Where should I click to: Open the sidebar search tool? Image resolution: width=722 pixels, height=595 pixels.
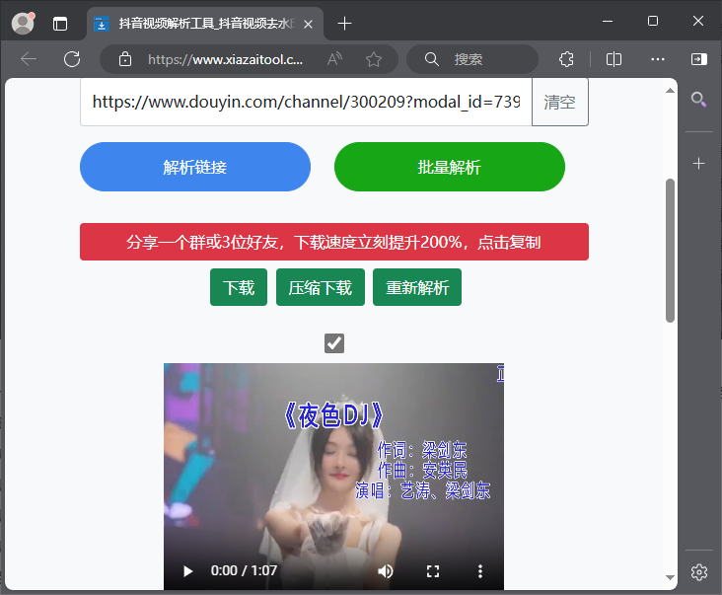pyautogui.click(x=699, y=99)
